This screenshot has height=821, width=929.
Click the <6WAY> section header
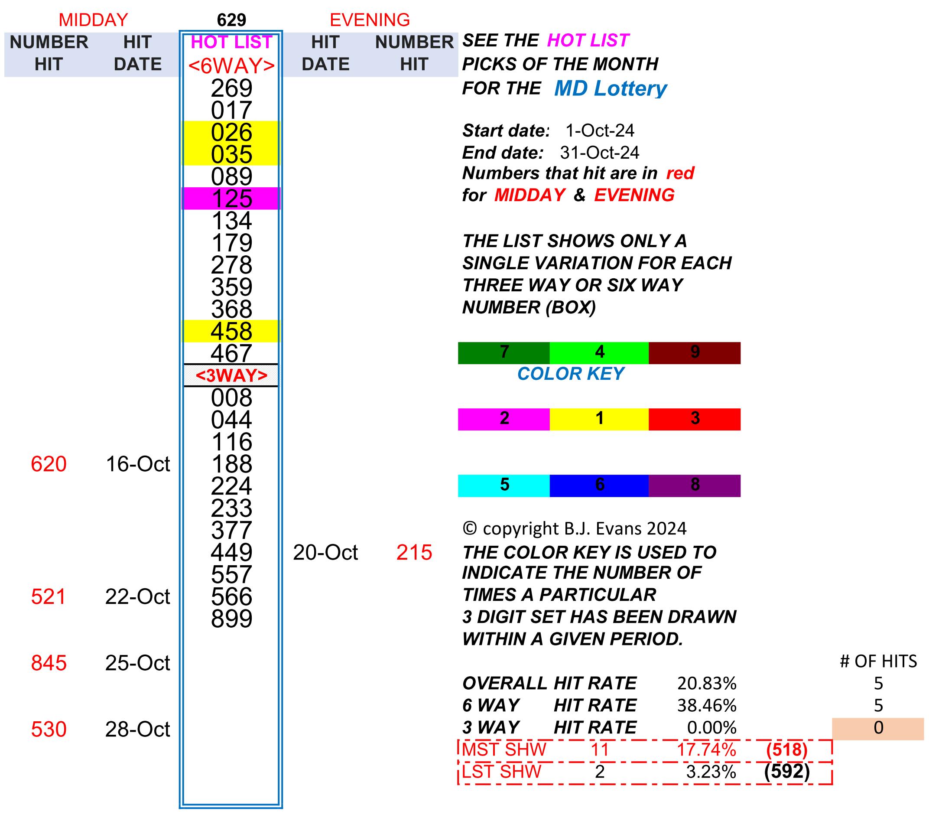pos(231,66)
